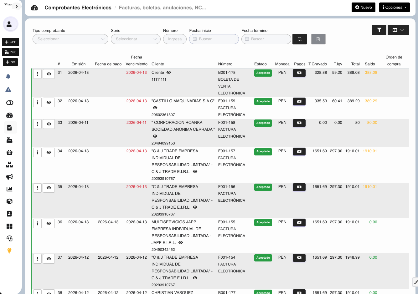Click the Nuevo button
Viewport: 418px width, 294px height.
(363, 8)
